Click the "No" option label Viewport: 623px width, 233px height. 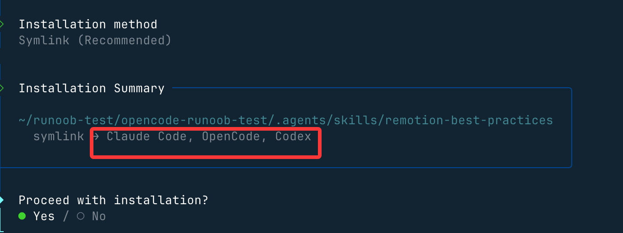click(99, 217)
